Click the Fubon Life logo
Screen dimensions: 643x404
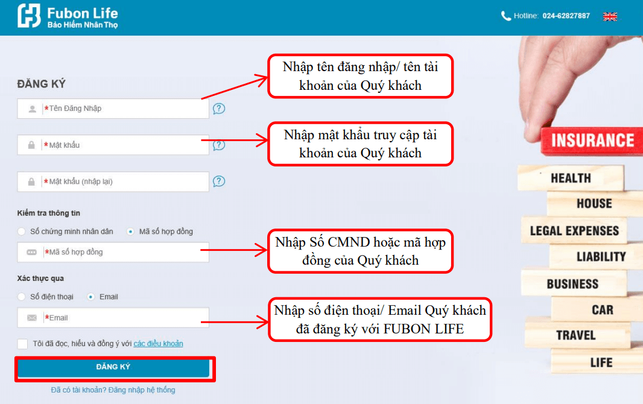(68, 16)
